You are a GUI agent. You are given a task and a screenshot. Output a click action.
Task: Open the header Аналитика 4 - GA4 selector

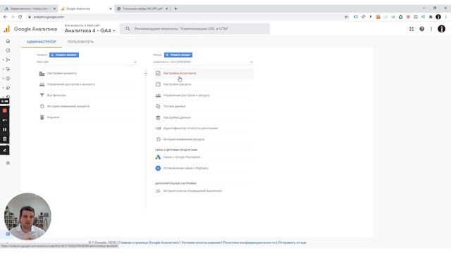click(89, 31)
